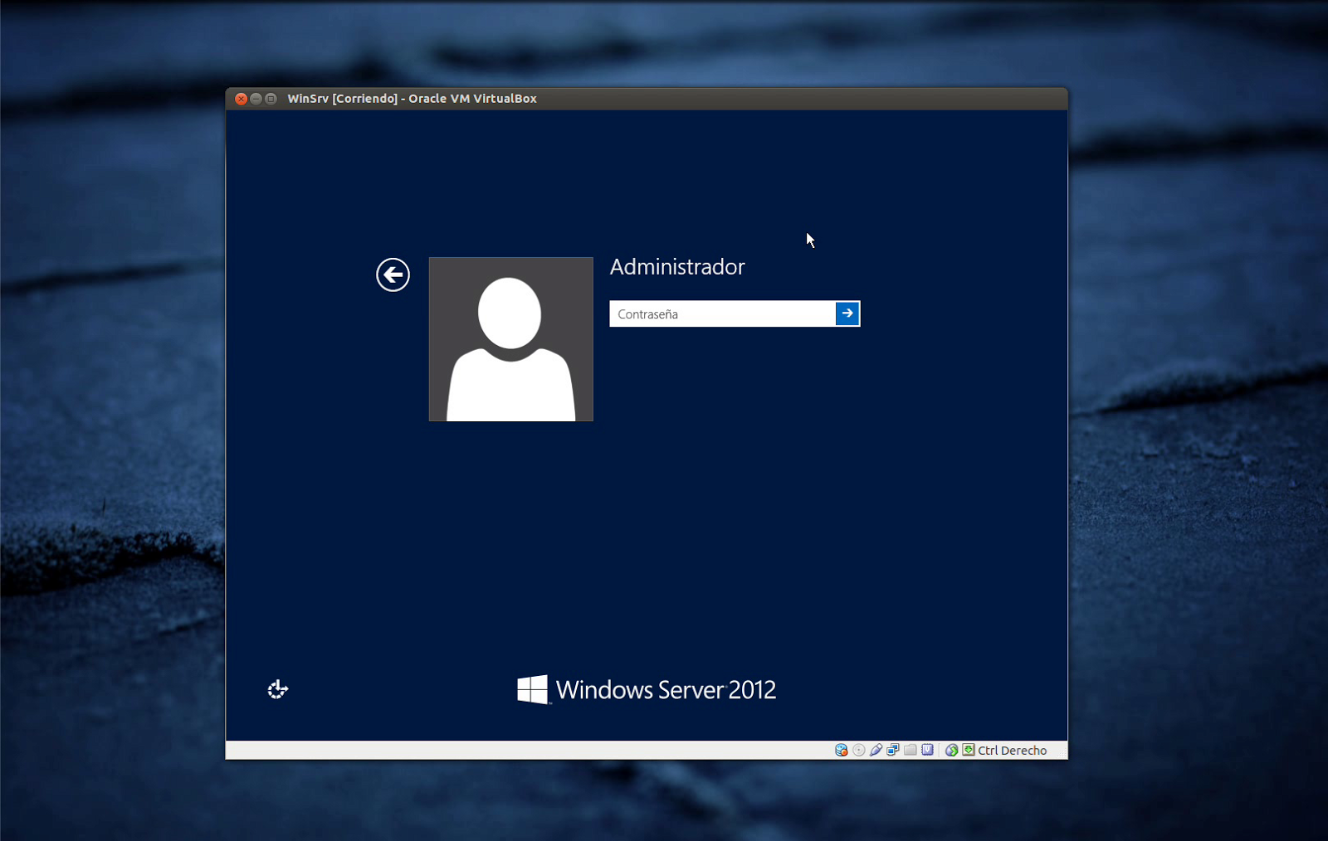
Task: Click the mouse integration globe icon
Action: [951, 750]
